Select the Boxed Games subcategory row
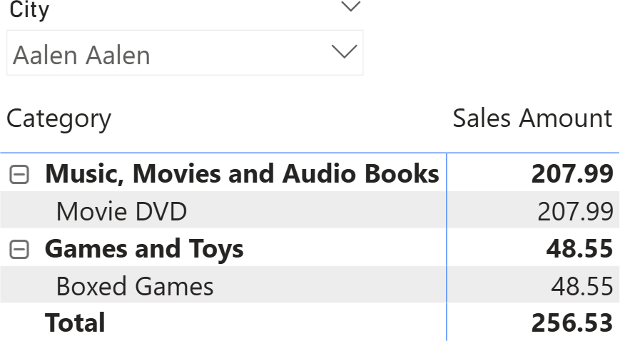620x341 pixels. [223, 286]
